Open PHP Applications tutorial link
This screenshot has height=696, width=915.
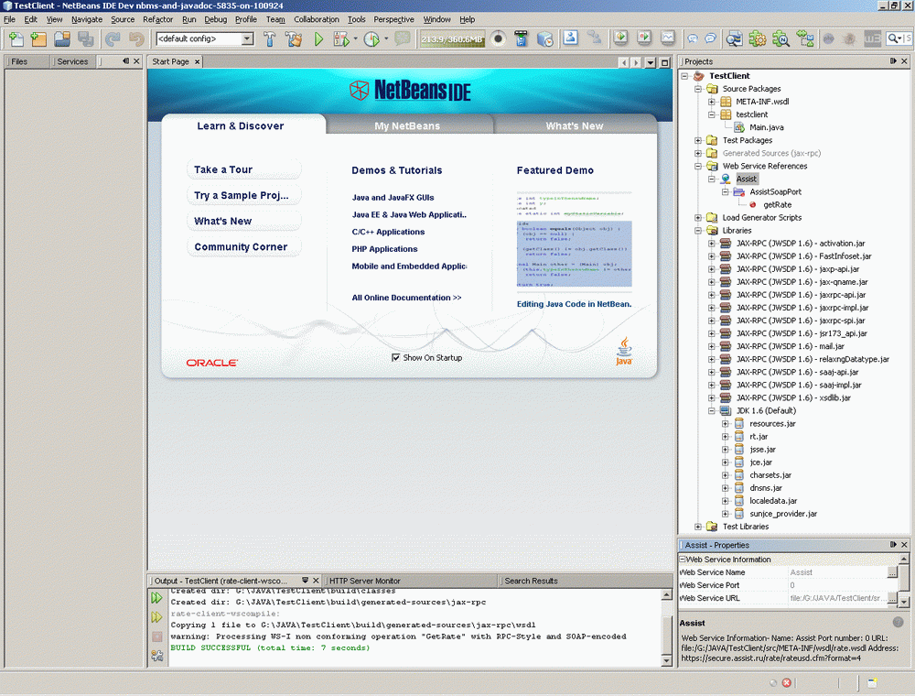pos(384,249)
